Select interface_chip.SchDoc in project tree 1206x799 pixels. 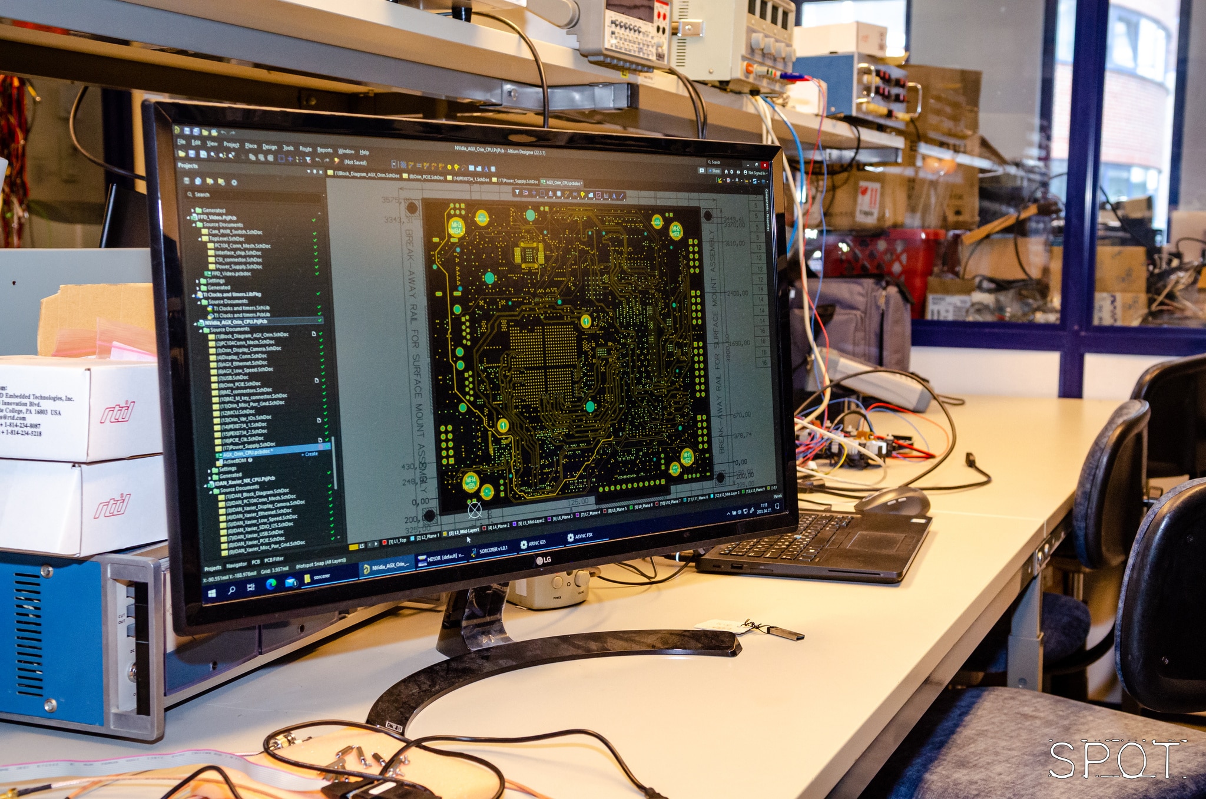tap(235, 253)
